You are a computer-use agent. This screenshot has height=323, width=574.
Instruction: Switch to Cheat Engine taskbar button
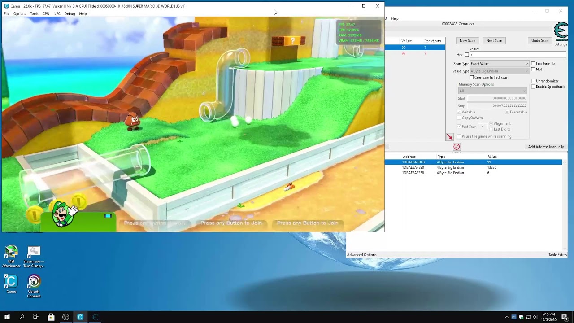[95, 317]
